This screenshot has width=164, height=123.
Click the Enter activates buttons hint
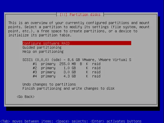click(x=116, y=121)
